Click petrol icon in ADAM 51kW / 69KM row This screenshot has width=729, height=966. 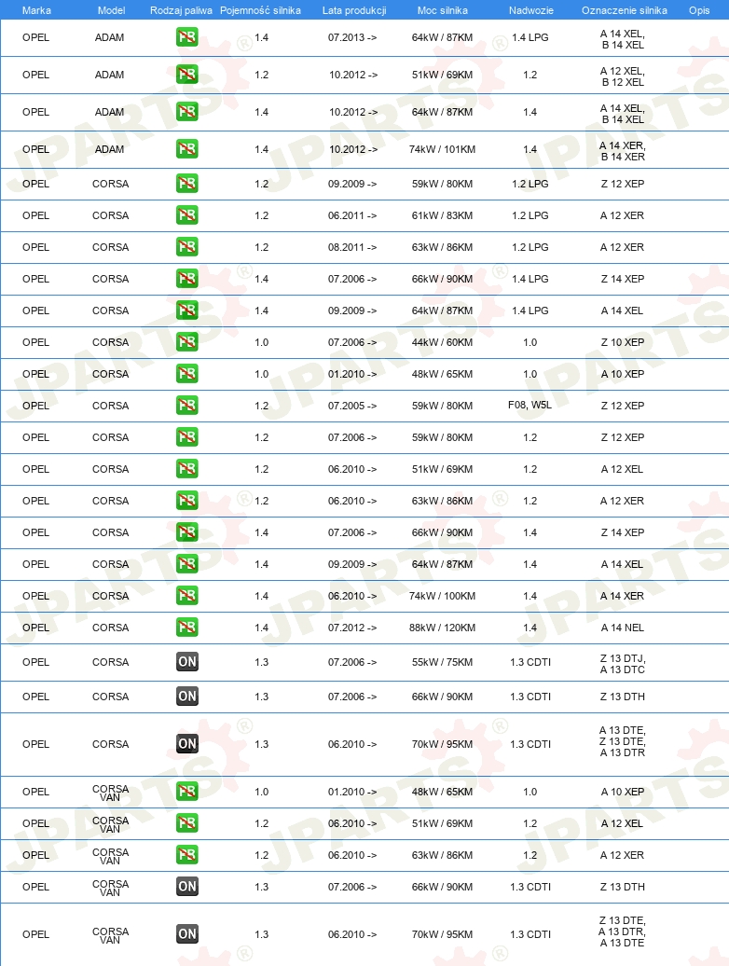tap(187, 76)
